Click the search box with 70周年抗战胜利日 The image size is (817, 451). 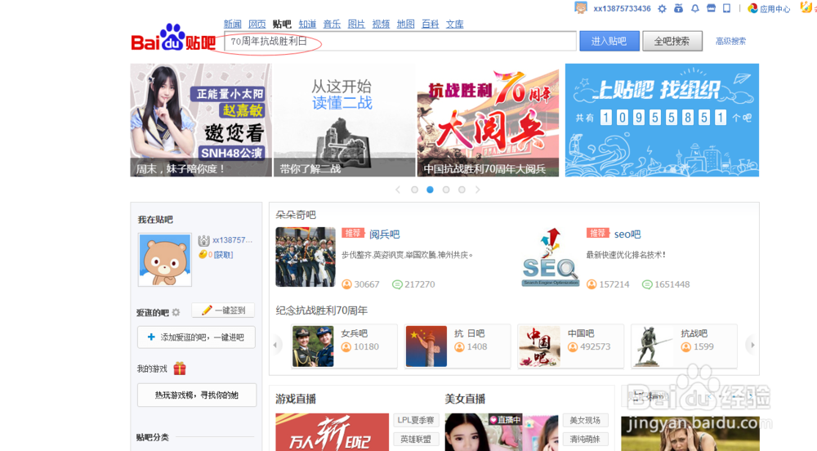tap(400, 41)
